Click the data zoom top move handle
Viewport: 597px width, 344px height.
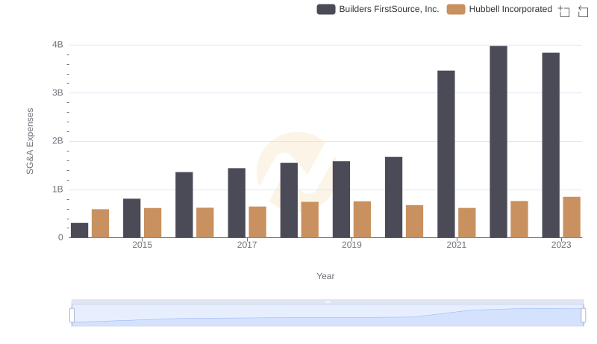point(328,301)
